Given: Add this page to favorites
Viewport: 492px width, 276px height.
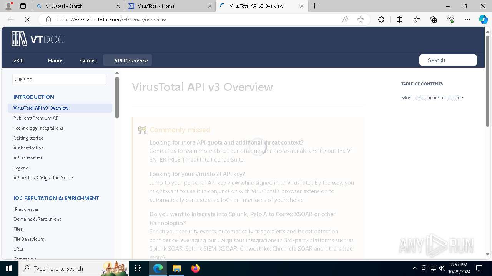Looking at the screenshot, I should 361,20.
